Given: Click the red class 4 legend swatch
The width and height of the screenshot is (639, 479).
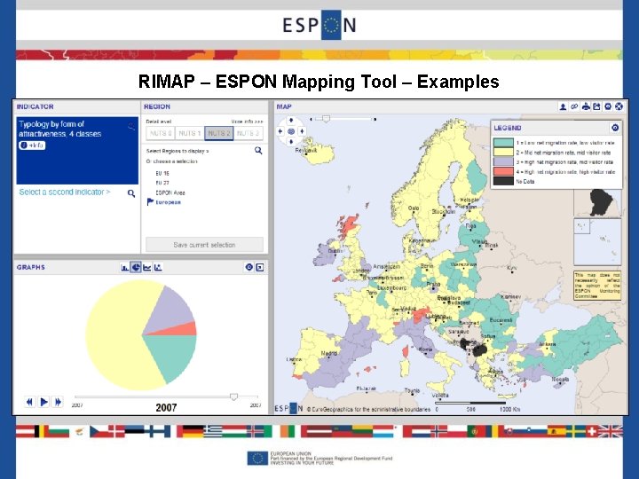Looking at the screenshot, I should click(503, 171).
